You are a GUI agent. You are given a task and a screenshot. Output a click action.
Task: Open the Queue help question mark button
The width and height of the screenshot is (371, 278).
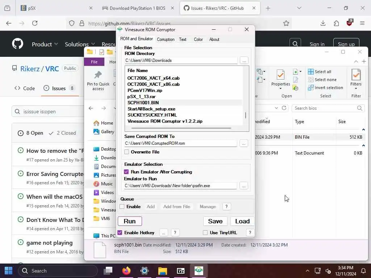pos(226,206)
